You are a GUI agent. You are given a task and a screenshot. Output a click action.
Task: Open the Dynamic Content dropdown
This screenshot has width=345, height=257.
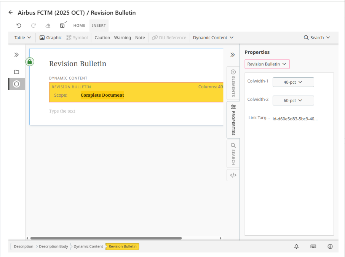pyautogui.click(x=213, y=38)
